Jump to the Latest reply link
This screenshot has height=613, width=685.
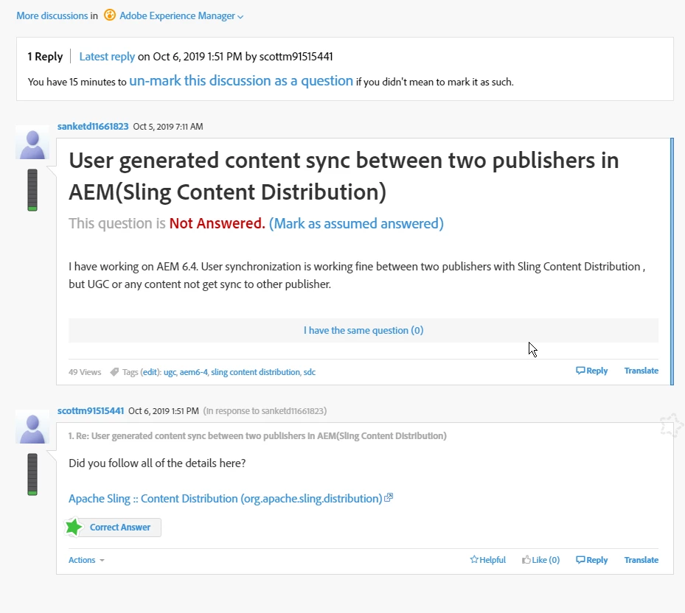coord(107,57)
